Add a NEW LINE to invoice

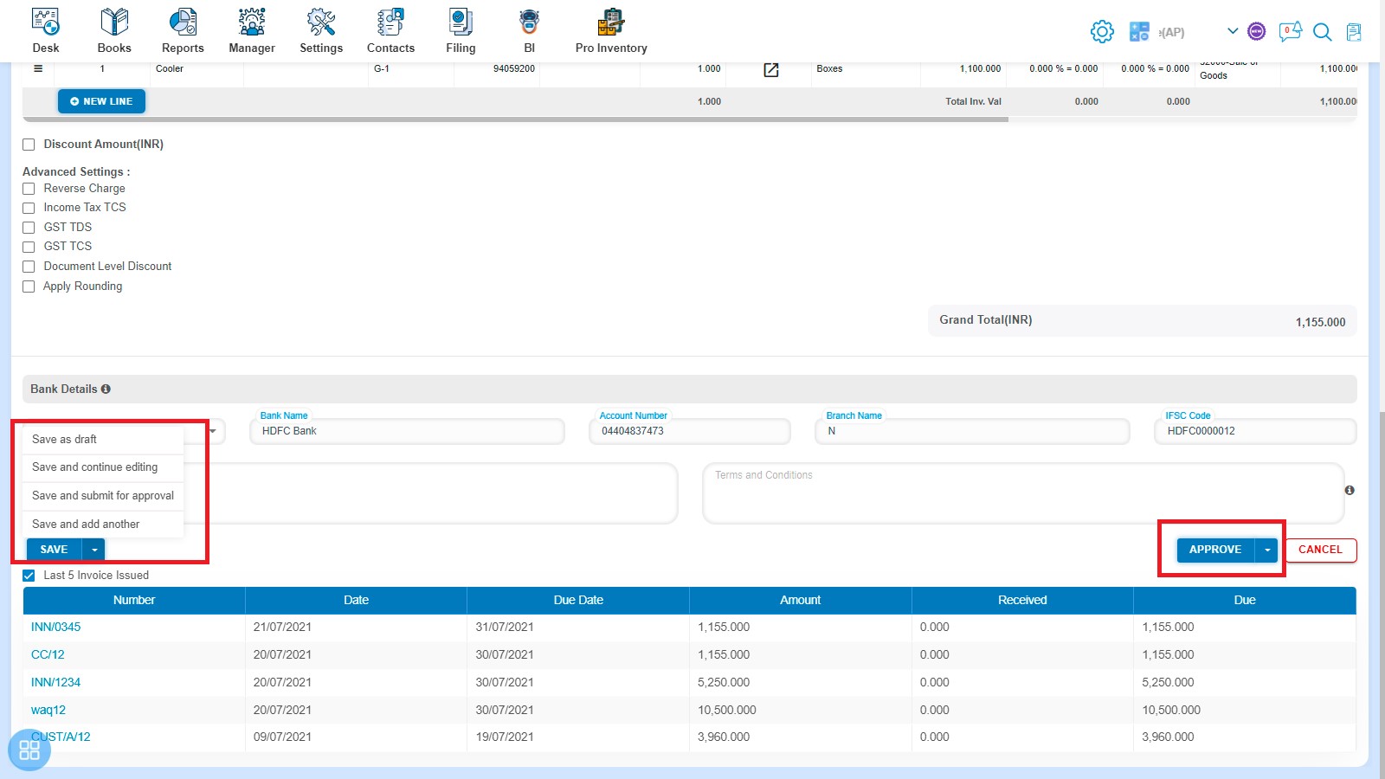click(101, 101)
